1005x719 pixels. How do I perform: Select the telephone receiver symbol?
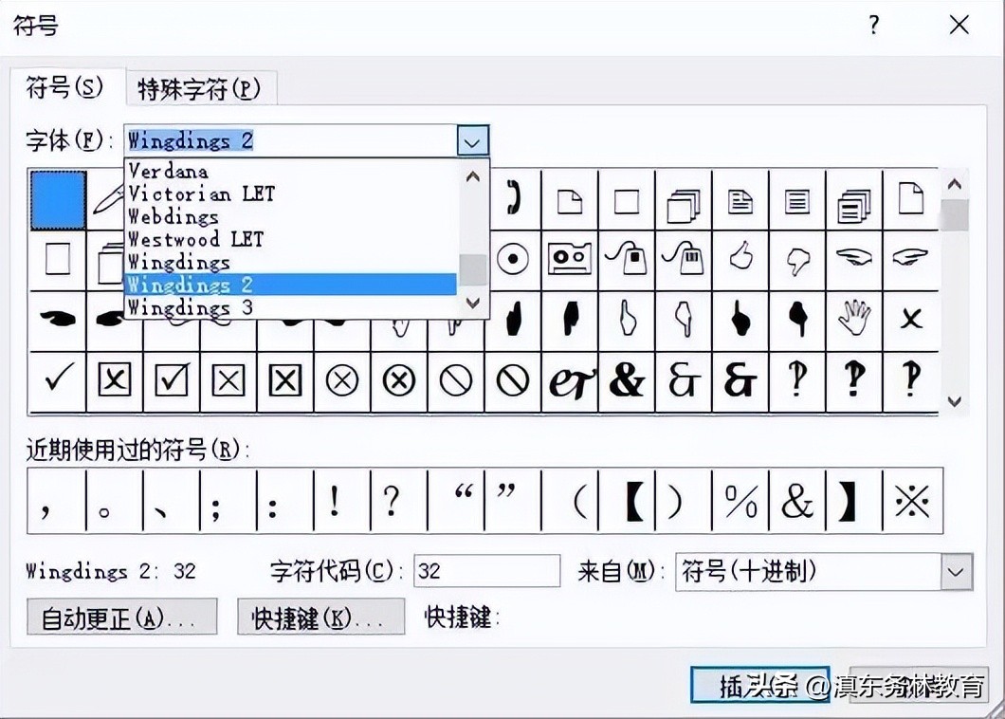513,200
